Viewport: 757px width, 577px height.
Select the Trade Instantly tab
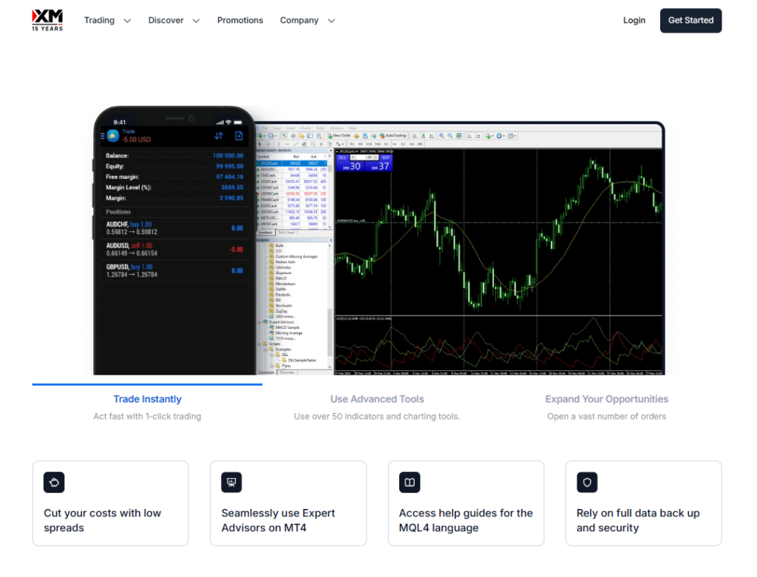click(147, 399)
